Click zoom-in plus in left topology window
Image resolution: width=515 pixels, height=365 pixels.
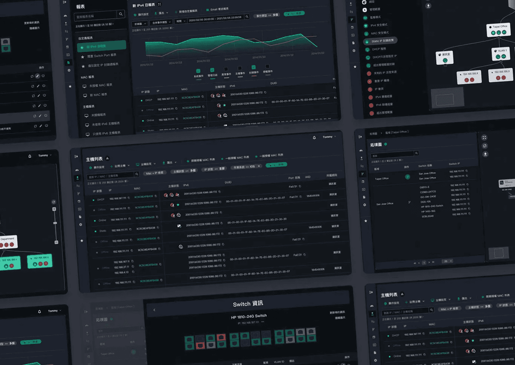click(54, 209)
